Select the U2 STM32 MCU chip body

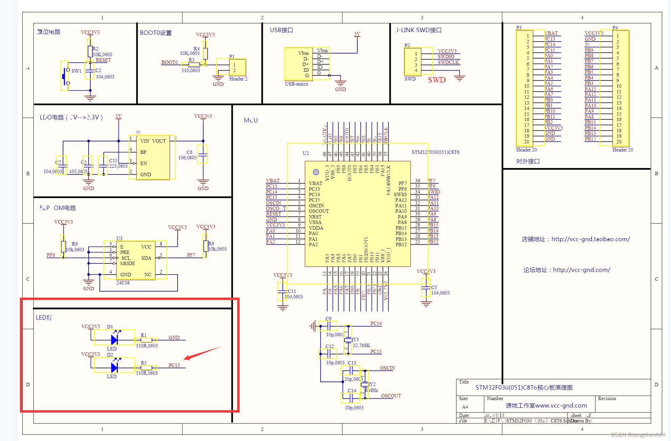click(x=358, y=214)
